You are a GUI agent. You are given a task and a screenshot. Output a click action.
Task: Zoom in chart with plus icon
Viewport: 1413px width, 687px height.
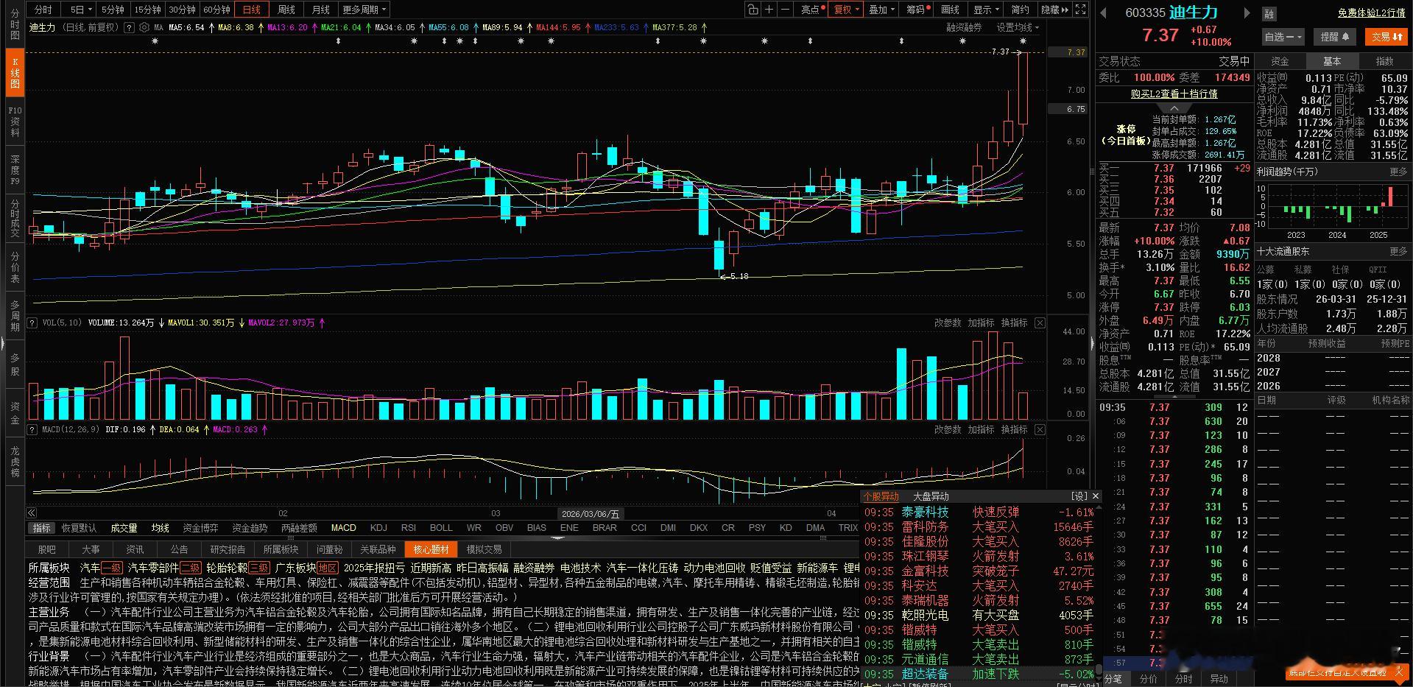coord(769,10)
